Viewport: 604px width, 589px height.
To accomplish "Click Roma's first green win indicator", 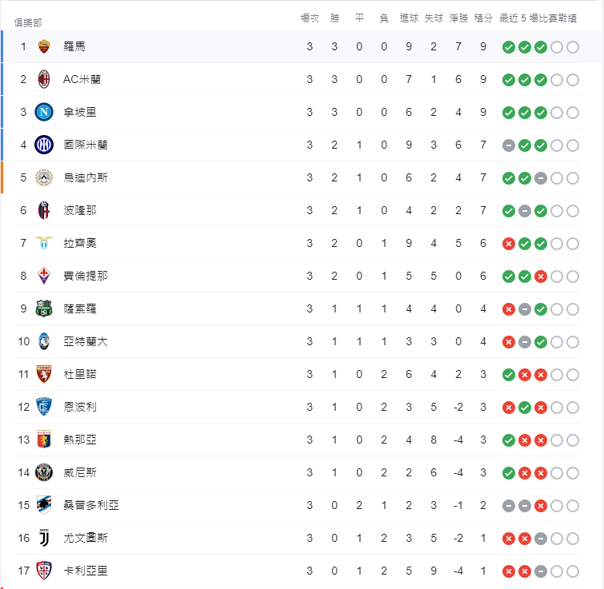I will (x=509, y=47).
